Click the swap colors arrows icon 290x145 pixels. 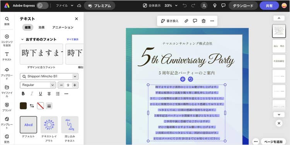(32, 106)
